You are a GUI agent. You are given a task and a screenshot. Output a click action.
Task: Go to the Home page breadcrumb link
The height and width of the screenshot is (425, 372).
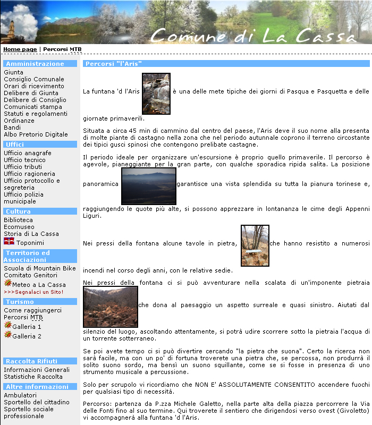tap(20, 49)
